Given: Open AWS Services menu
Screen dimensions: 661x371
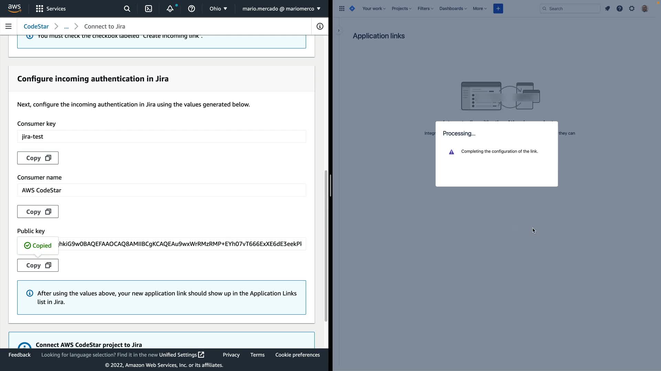Looking at the screenshot, I should coord(51,9).
